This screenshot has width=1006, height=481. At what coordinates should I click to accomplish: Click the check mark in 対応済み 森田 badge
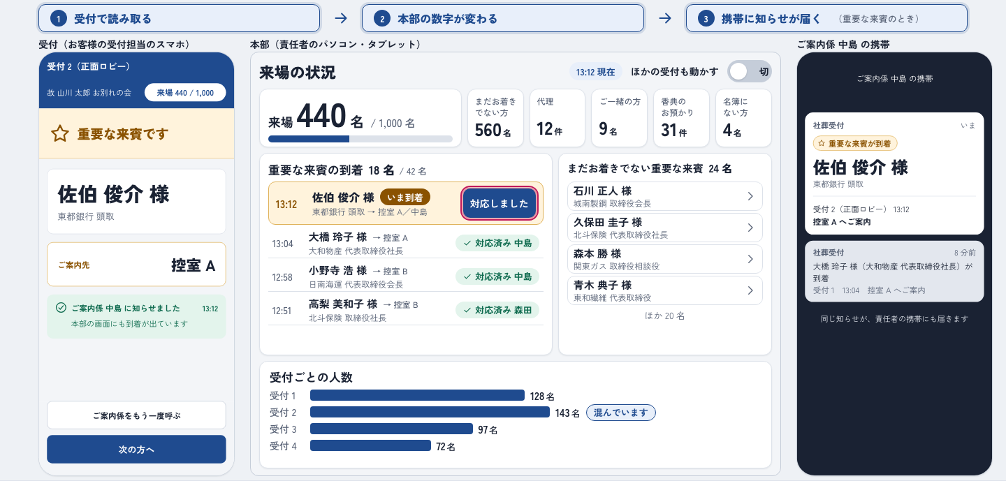(466, 310)
